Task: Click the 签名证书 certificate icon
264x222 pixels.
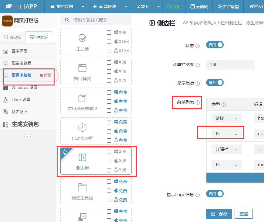Action: pos(5,112)
